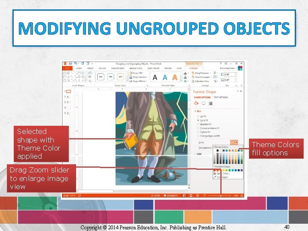Select the Solid fill radio button
This screenshot has height=231, width=308.
(198, 120)
